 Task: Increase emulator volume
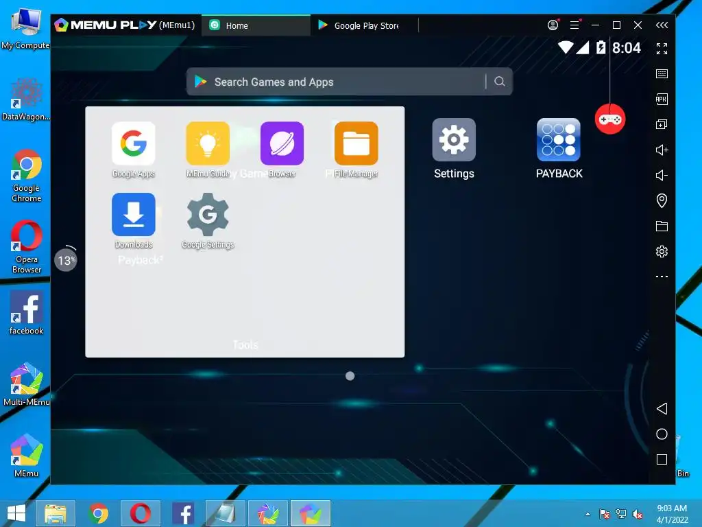tap(662, 150)
